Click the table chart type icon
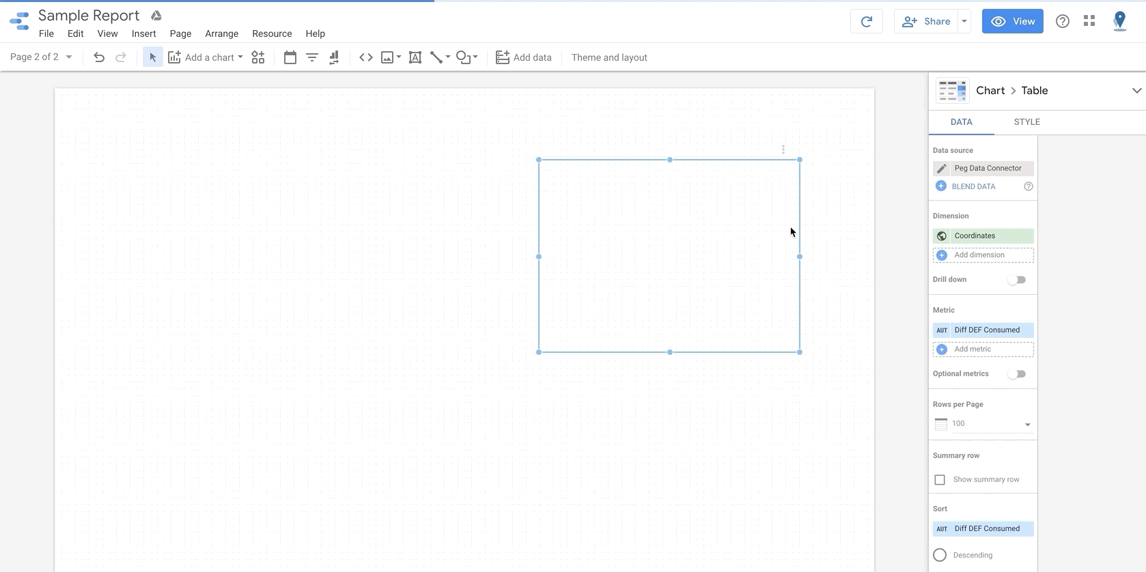Viewport: 1146px width, 572px height. [953, 91]
